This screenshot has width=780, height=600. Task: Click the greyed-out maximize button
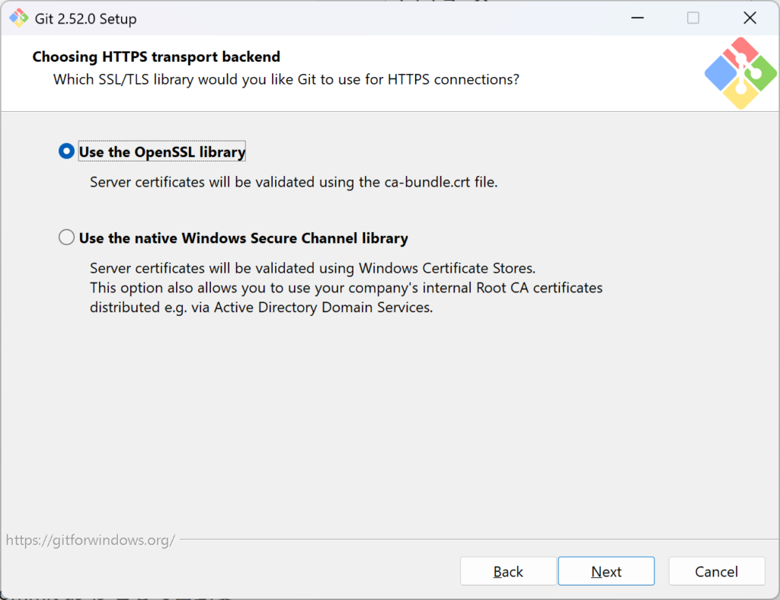pyautogui.click(x=692, y=18)
